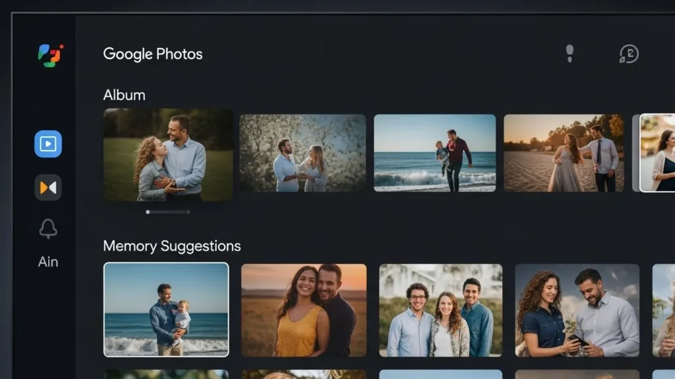Activate voice search with the microphone icon
This screenshot has height=379, width=675.
click(570, 54)
